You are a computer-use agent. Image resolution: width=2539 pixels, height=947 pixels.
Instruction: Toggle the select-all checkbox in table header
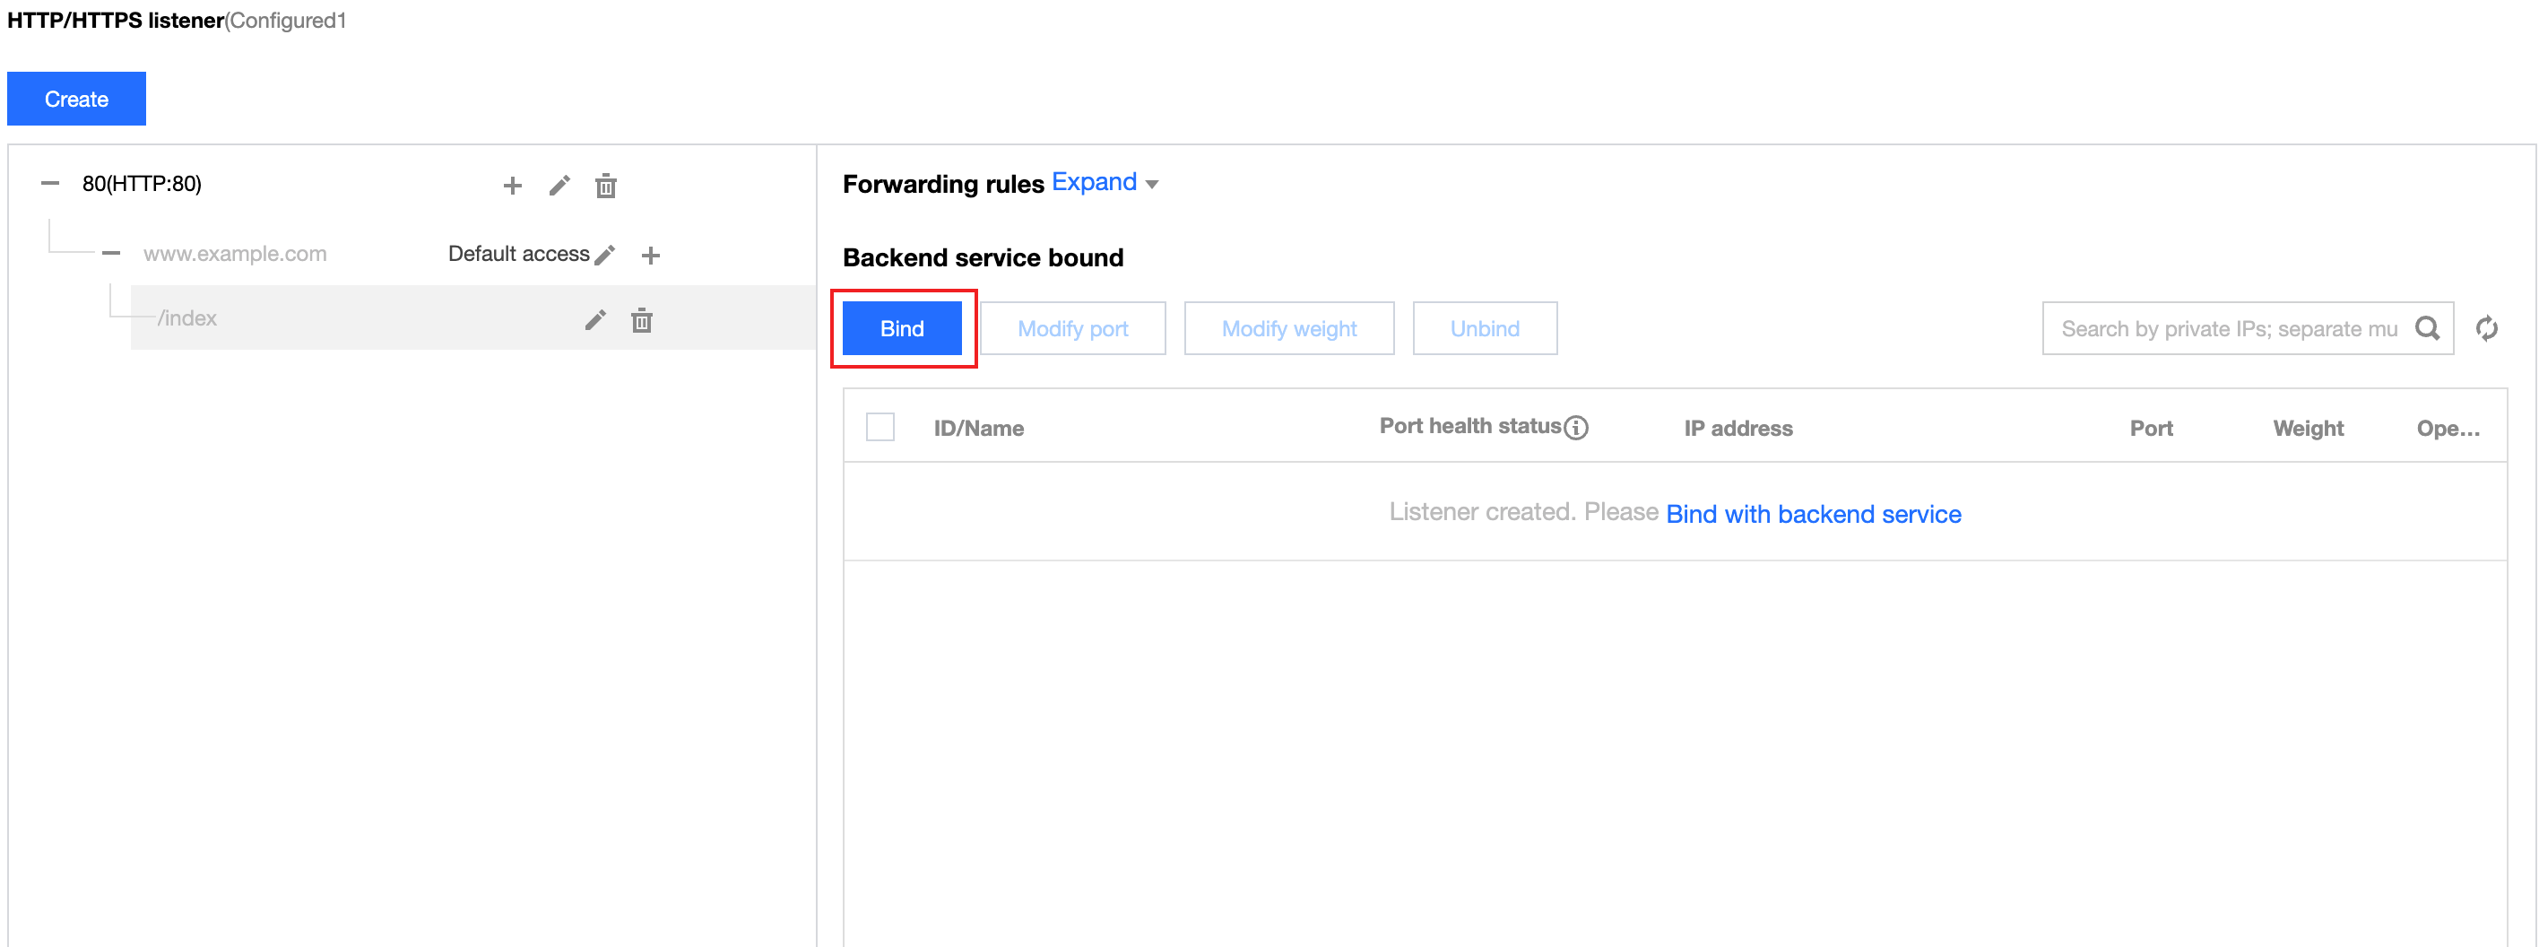pos(880,427)
